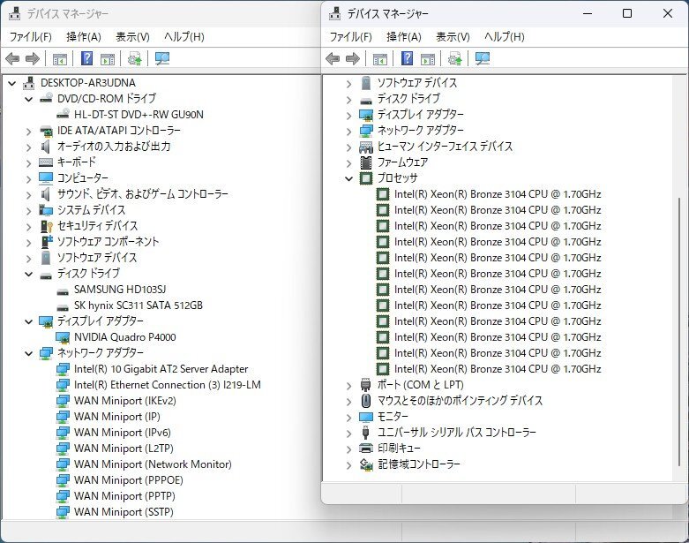The height and width of the screenshot is (543, 689).
Task: Click the セキュリティ デバイス key icon
Action: click(46, 226)
